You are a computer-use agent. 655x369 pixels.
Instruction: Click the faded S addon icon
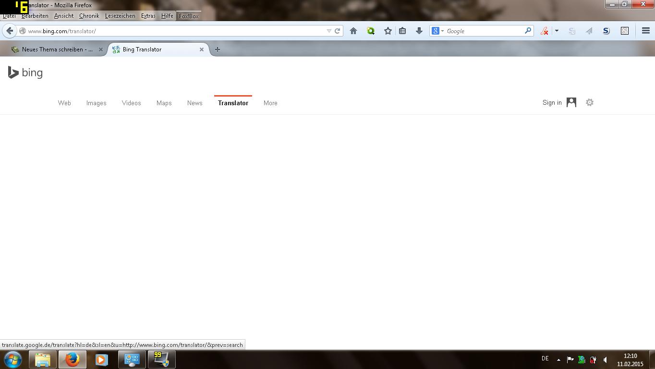pos(572,31)
